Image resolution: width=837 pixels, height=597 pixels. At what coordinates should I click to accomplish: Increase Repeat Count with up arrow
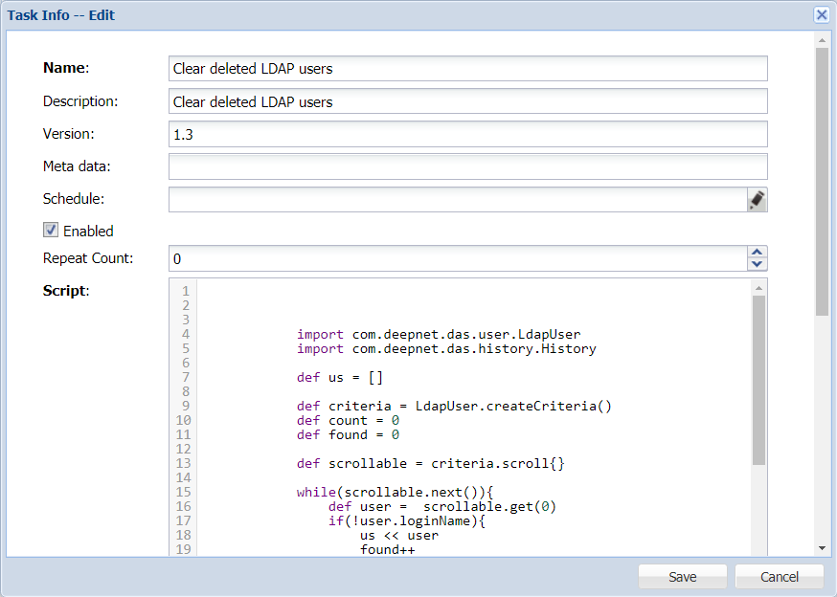tap(757, 253)
